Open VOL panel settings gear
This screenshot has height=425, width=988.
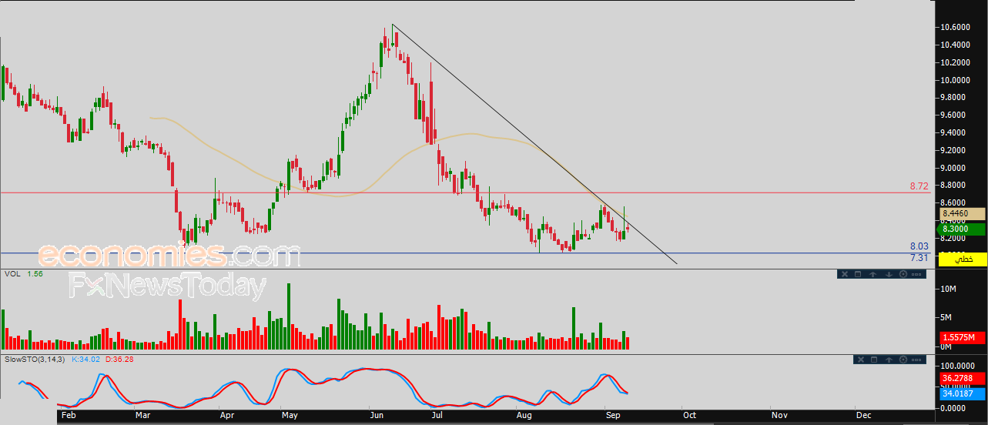903,274
